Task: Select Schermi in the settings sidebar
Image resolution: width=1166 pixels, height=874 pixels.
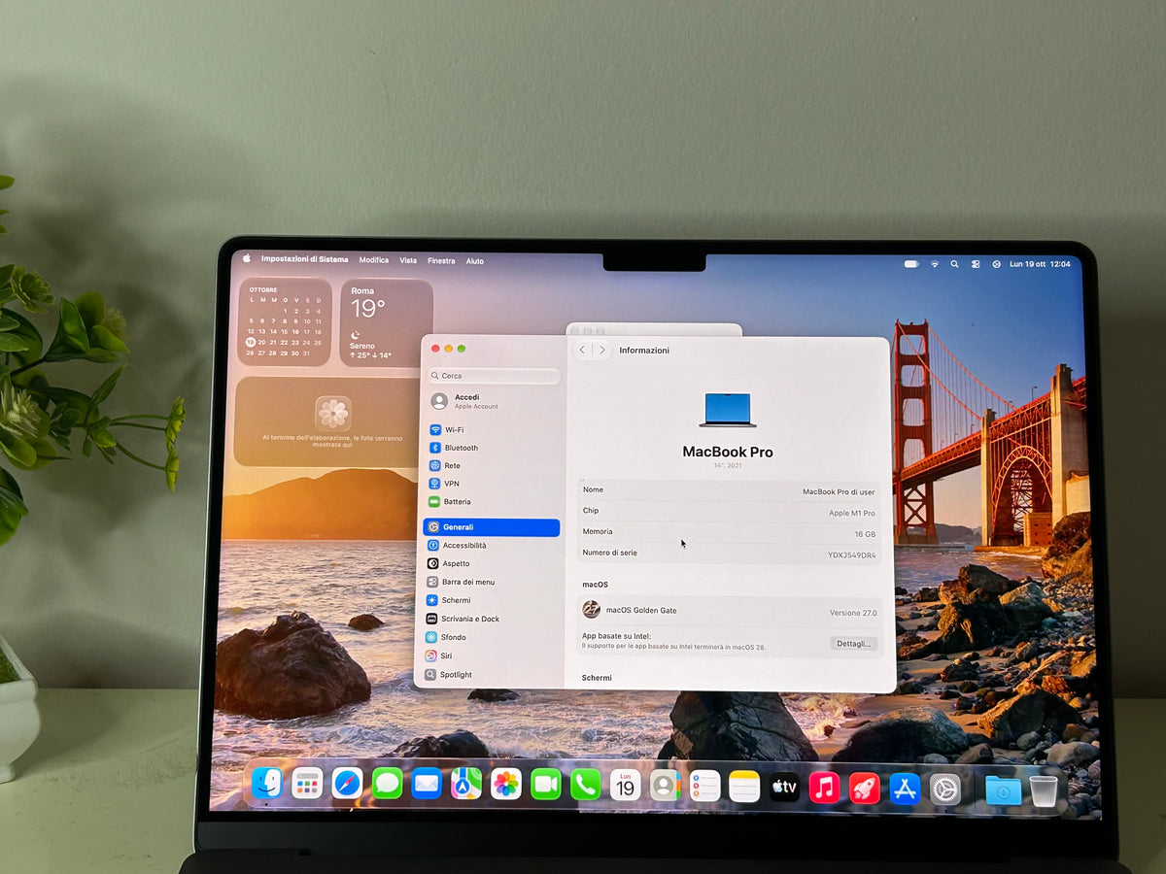Action: click(492, 600)
